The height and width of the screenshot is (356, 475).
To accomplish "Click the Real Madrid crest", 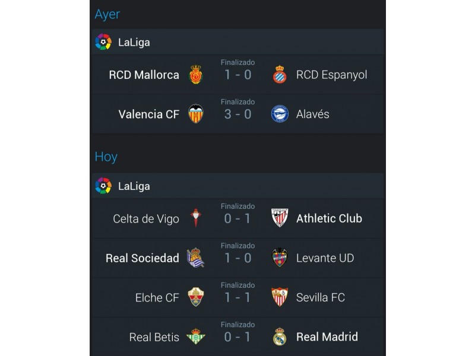I will click(x=280, y=336).
